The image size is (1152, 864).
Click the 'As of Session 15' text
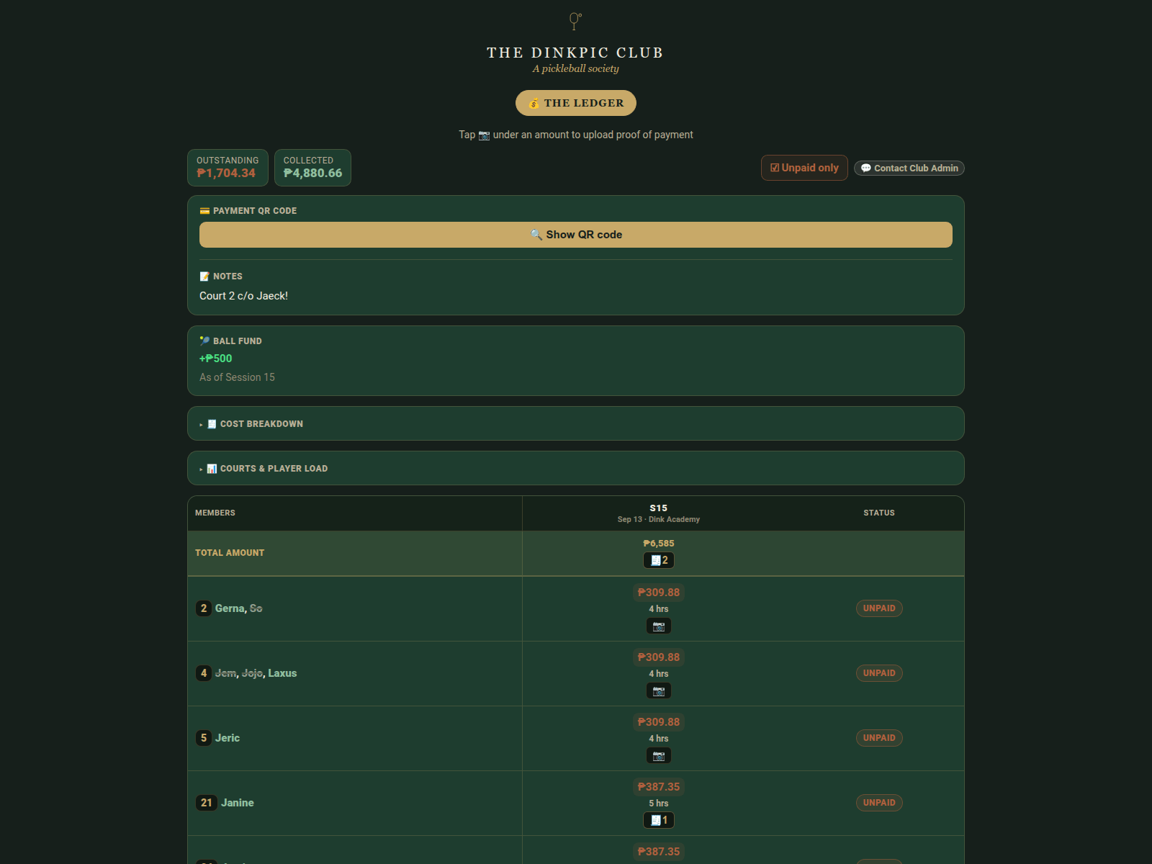pyautogui.click(x=237, y=377)
